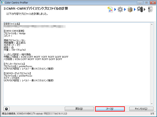Click the 用紙種類: 塗工紙GL line
The height and width of the screenshot is (117, 157).
15,43
